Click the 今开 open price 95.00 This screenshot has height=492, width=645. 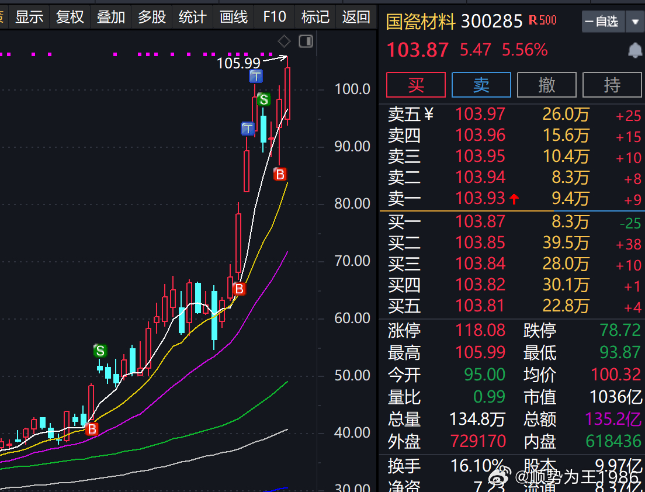pos(484,375)
